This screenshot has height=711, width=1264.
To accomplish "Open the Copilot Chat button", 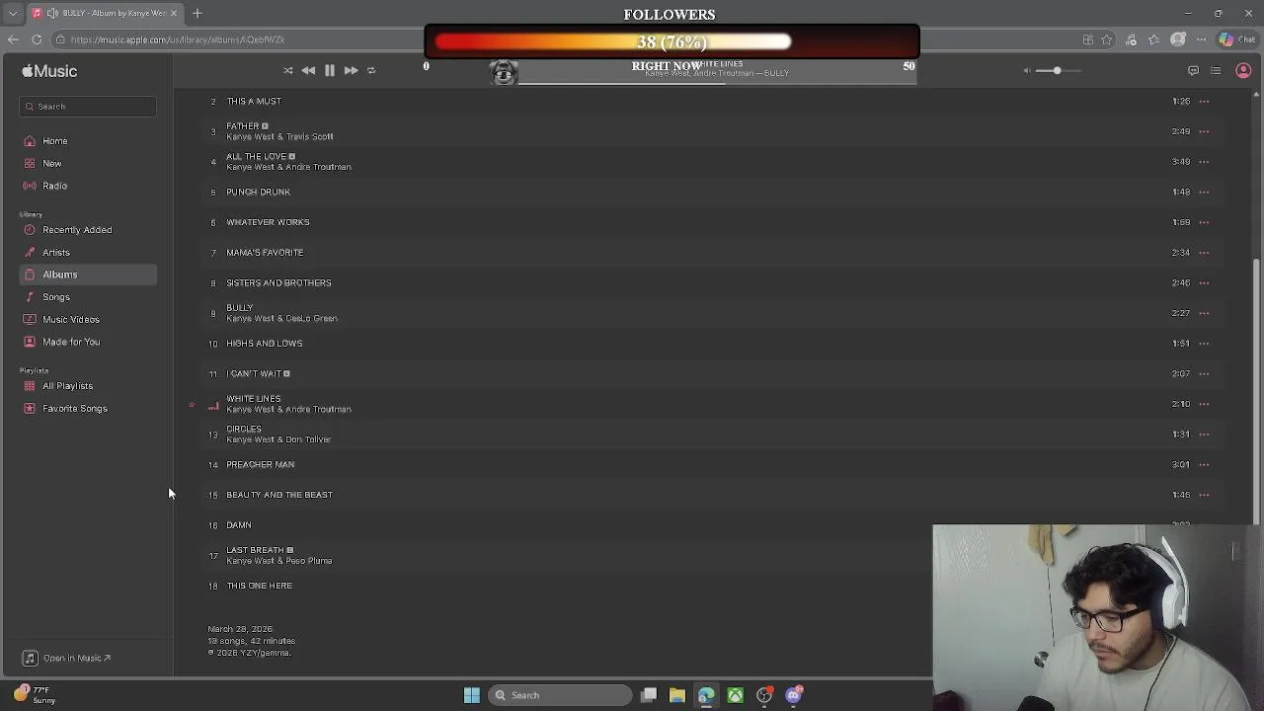I will pos(1238,39).
